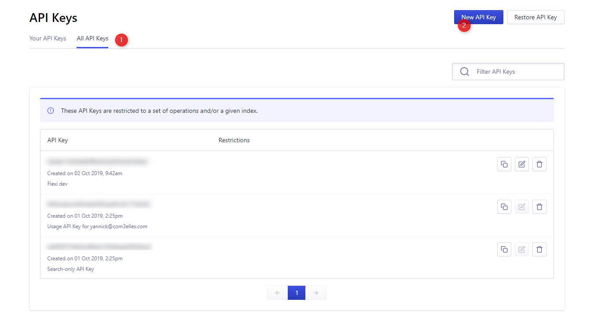Click the Restrictions column header
The image size is (609, 320).
234,140
